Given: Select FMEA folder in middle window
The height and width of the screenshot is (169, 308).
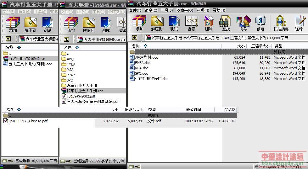Looking at the screenshot, I should 68,64.
